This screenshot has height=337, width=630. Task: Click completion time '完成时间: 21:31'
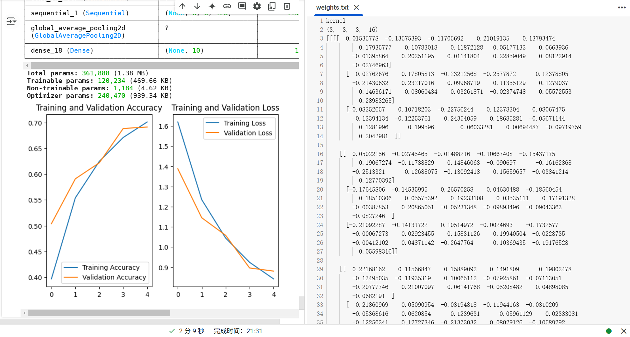(x=238, y=331)
